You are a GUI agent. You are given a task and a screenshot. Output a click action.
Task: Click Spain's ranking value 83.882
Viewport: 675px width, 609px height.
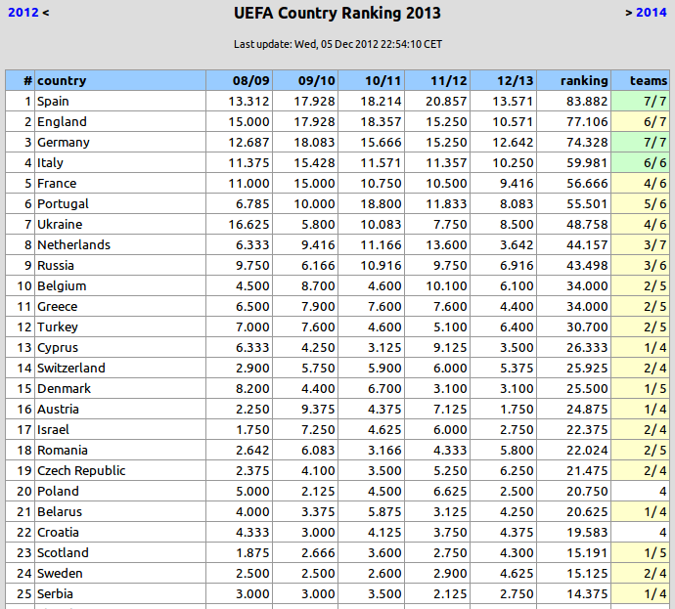click(587, 102)
